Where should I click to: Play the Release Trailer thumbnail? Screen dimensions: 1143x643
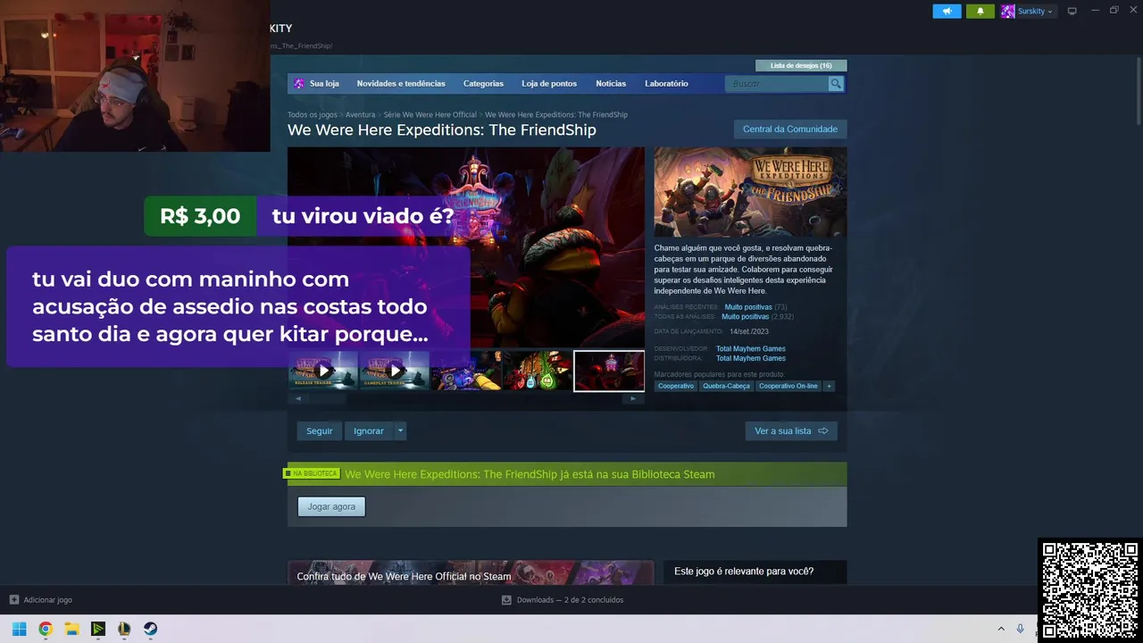tap(322, 371)
